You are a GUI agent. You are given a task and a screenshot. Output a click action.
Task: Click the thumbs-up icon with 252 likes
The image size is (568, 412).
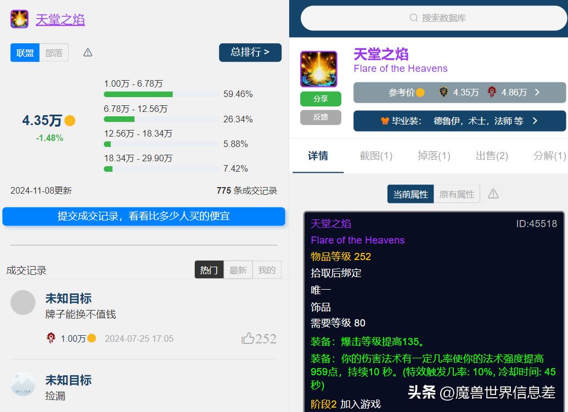(248, 338)
